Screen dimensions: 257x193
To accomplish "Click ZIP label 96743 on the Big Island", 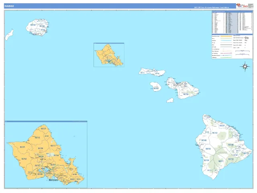I will click(x=215, y=133).
